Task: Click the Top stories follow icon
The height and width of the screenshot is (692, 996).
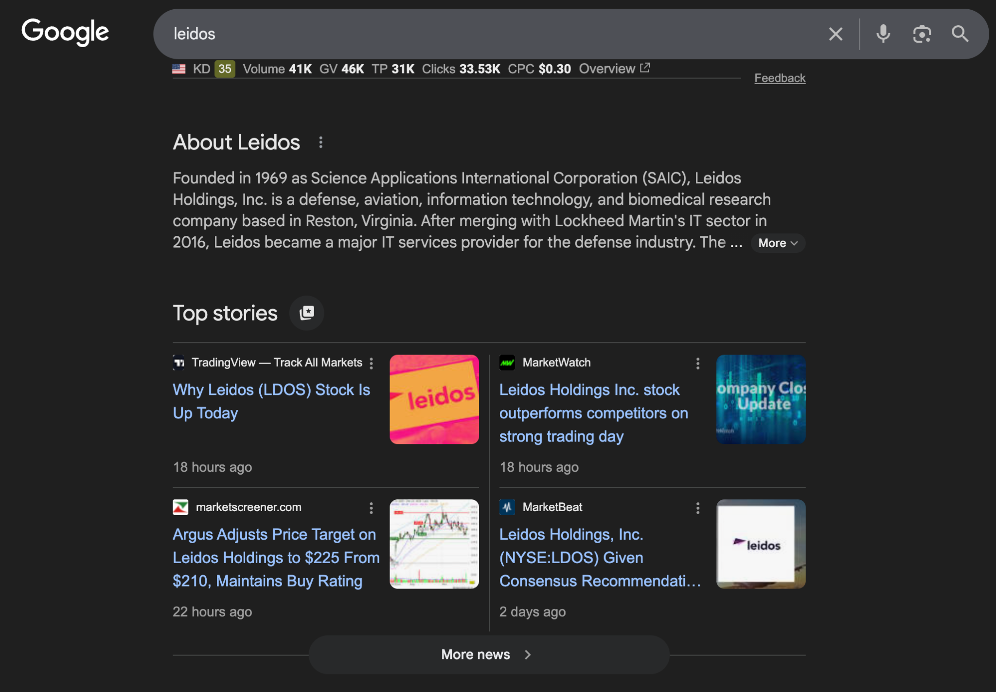Action: coord(306,313)
